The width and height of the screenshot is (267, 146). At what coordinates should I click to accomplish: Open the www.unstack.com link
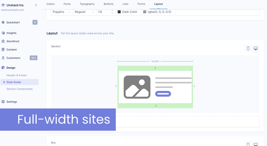pos(13,10)
